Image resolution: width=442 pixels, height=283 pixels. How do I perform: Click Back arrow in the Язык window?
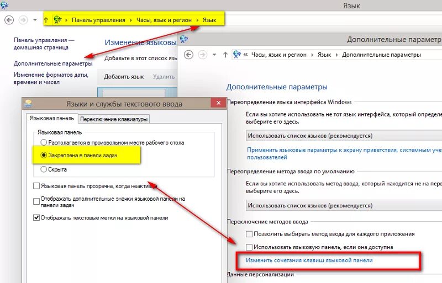pos(9,20)
